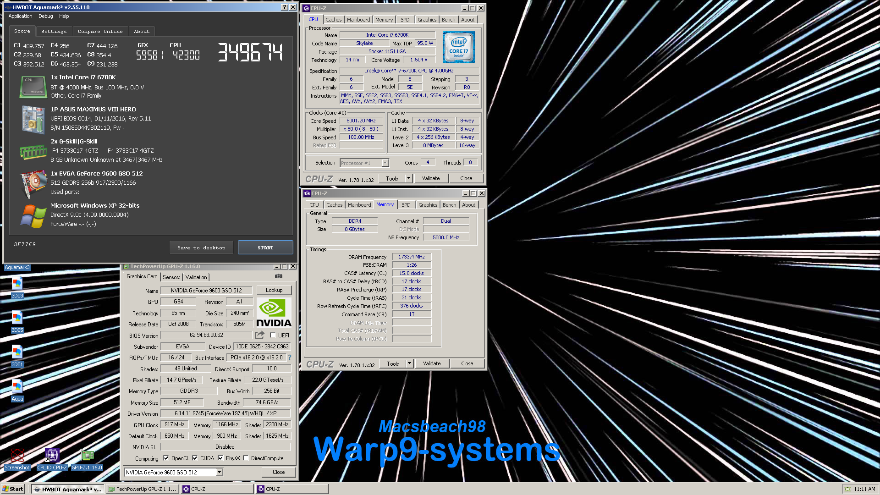Launch the CPUID CPU-Z desktop icon
The width and height of the screenshot is (880, 495).
[x=52, y=459]
